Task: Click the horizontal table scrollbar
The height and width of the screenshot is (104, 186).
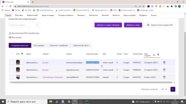Action: (x=91, y=82)
